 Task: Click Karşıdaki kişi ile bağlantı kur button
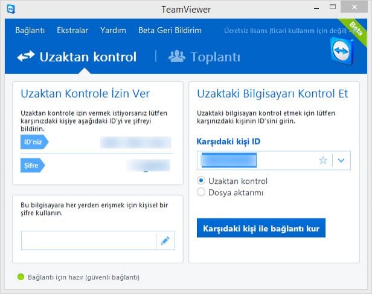point(261,228)
